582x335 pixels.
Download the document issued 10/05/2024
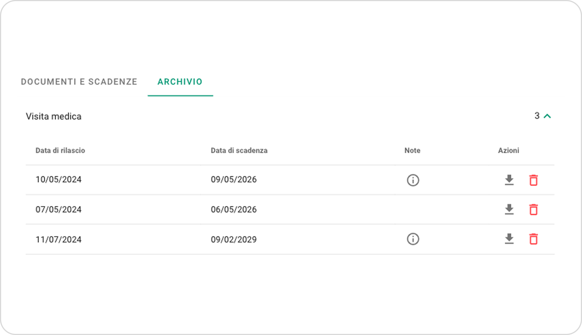tap(509, 180)
